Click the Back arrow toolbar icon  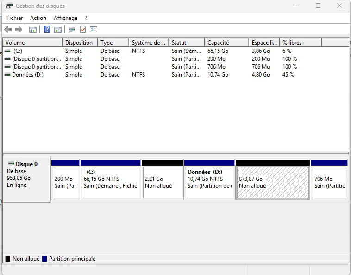click(x=8, y=30)
